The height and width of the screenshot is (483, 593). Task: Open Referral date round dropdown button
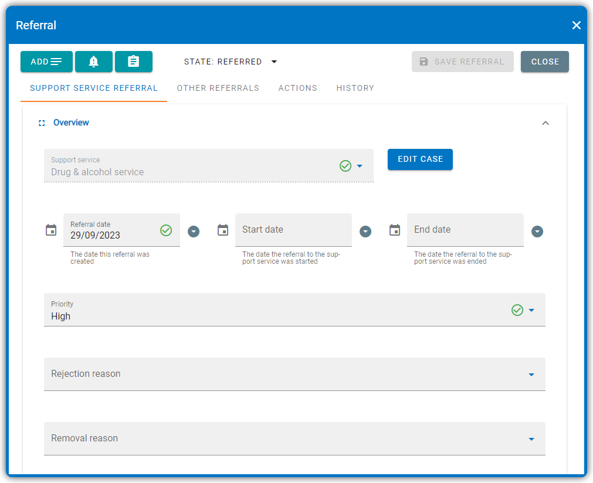[194, 232]
